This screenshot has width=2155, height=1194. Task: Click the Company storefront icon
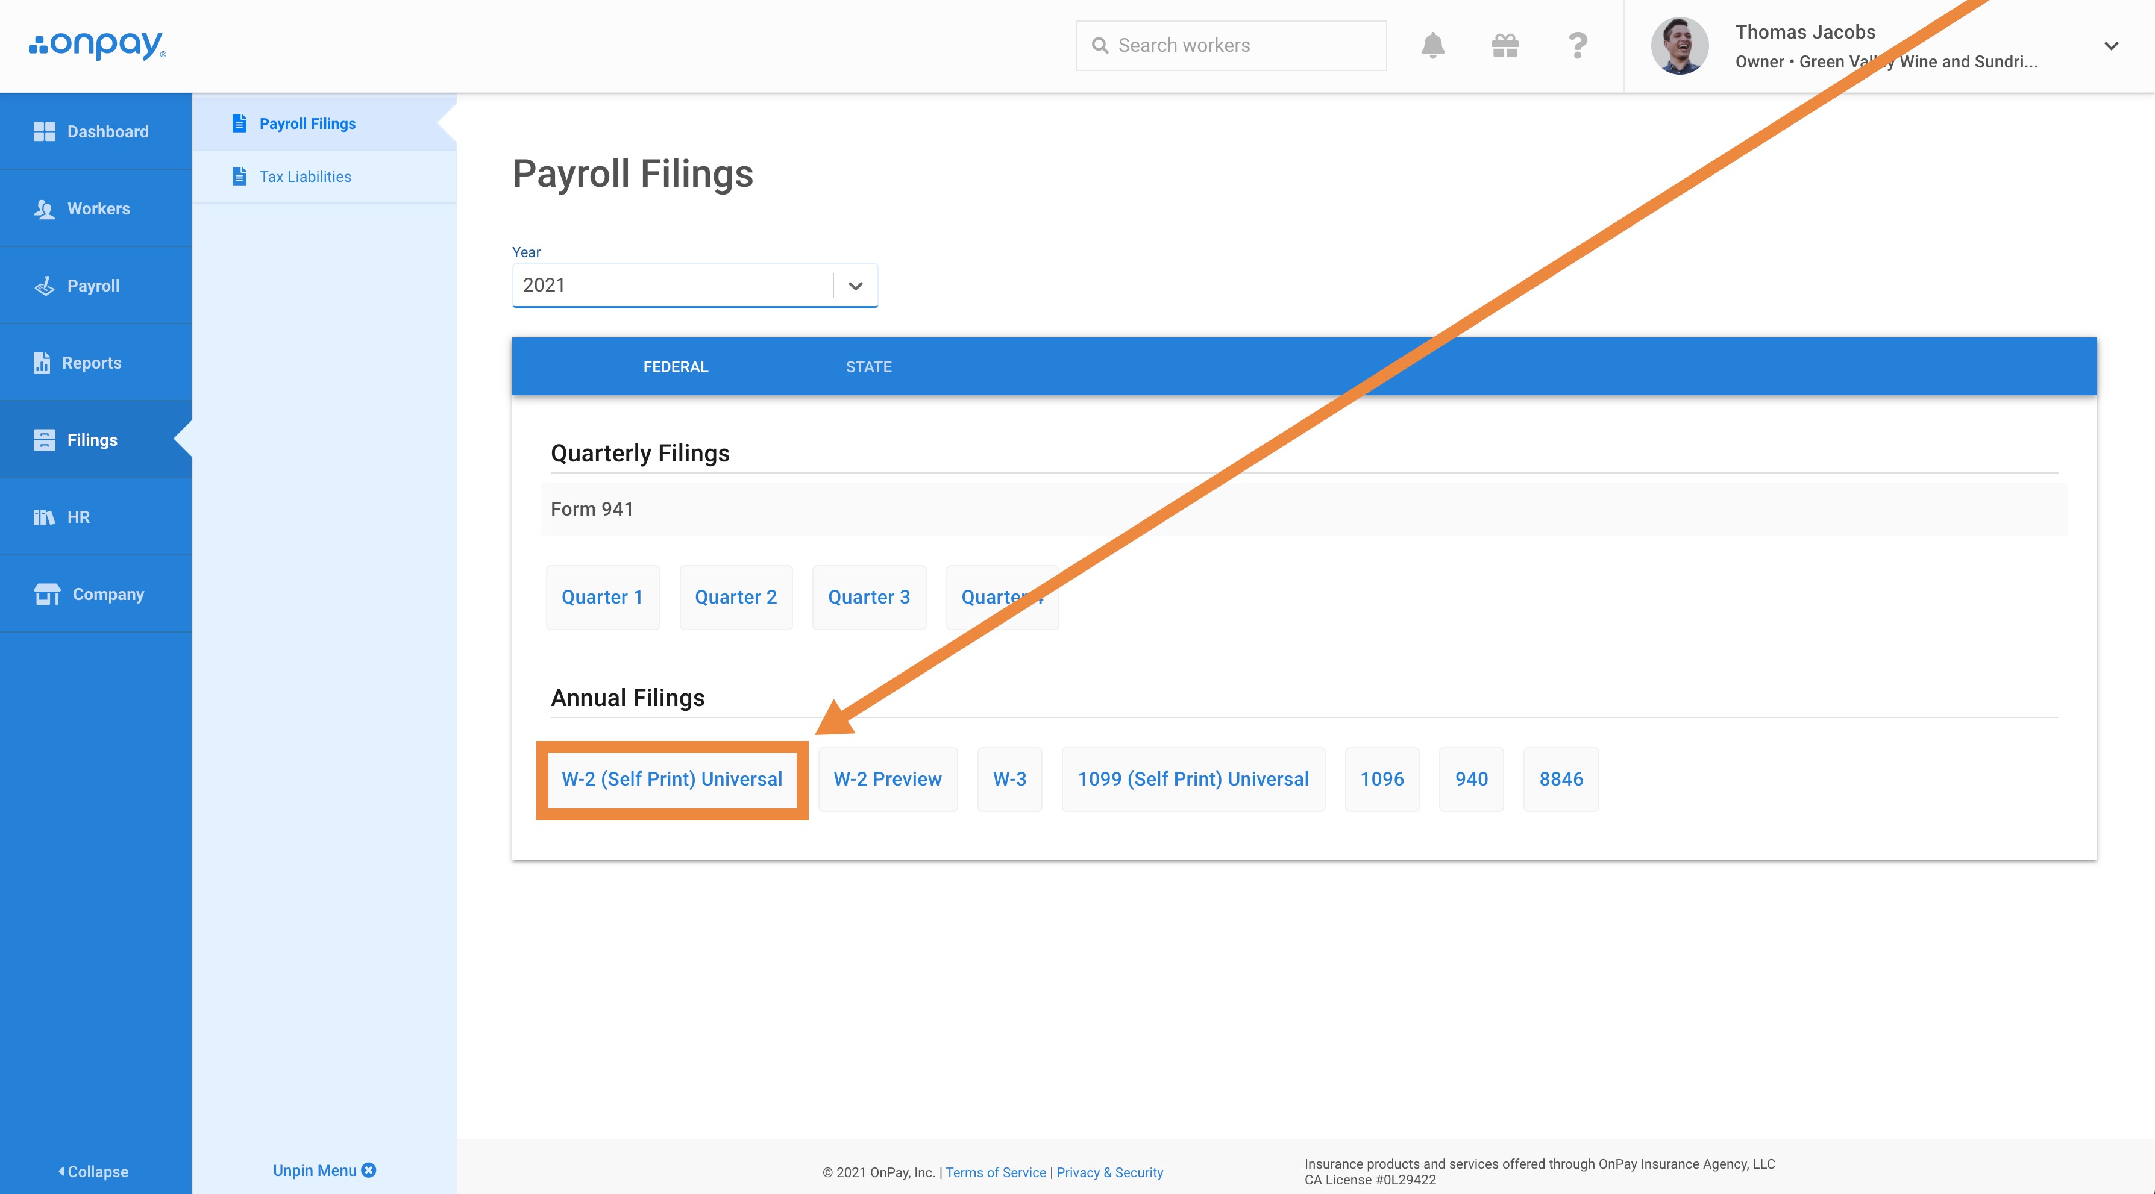(47, 595)
